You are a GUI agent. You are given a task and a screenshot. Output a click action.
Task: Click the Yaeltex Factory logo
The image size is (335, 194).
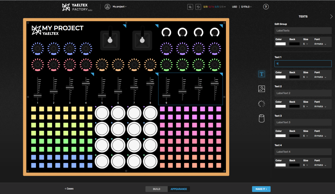76,7
